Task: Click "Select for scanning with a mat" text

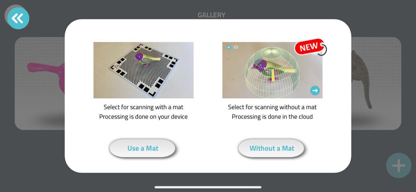Action: 143,107
